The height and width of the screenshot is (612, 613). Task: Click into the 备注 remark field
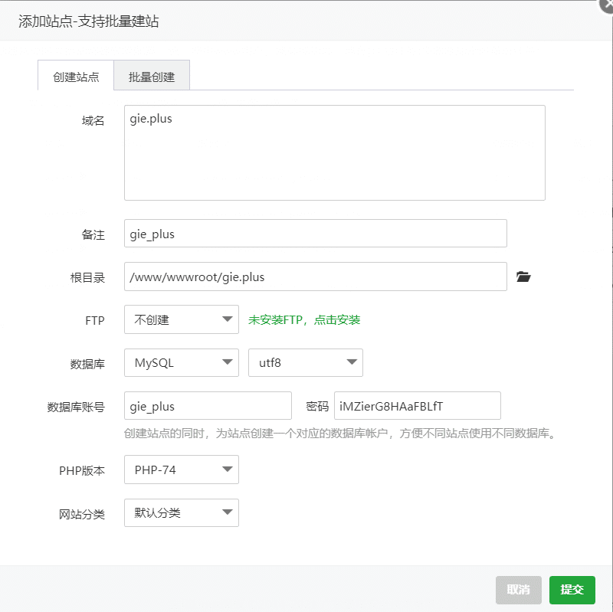[316, 234]
